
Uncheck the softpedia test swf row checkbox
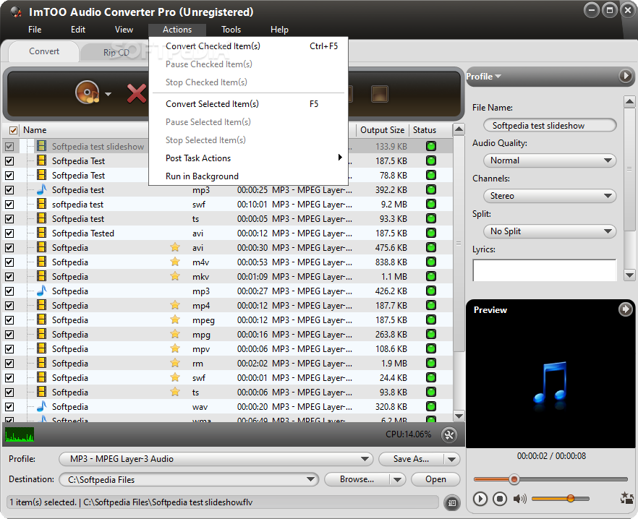click(x=9, y=205)
